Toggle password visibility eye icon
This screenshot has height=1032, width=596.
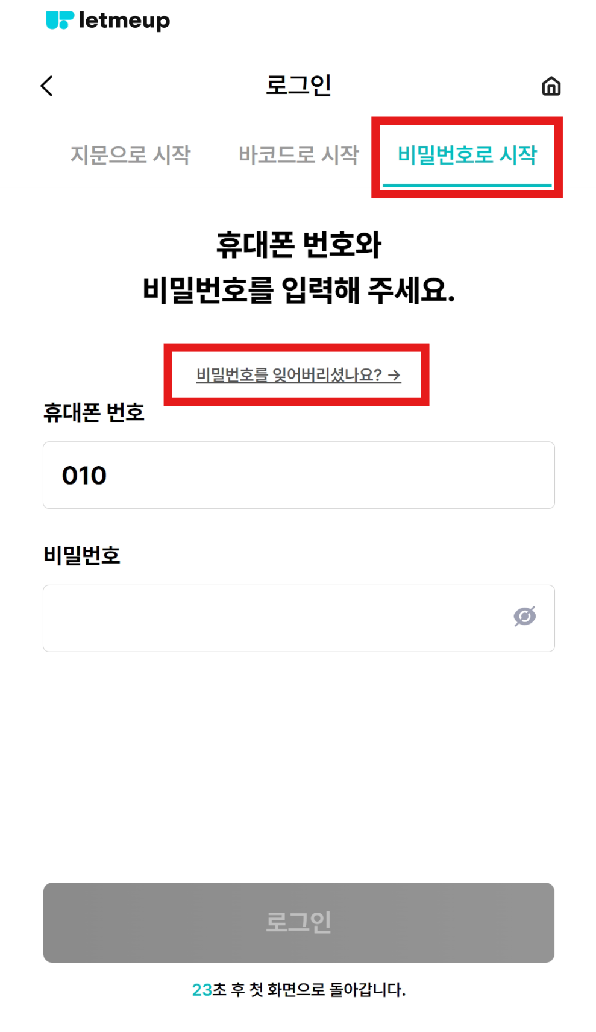[524, 616]
